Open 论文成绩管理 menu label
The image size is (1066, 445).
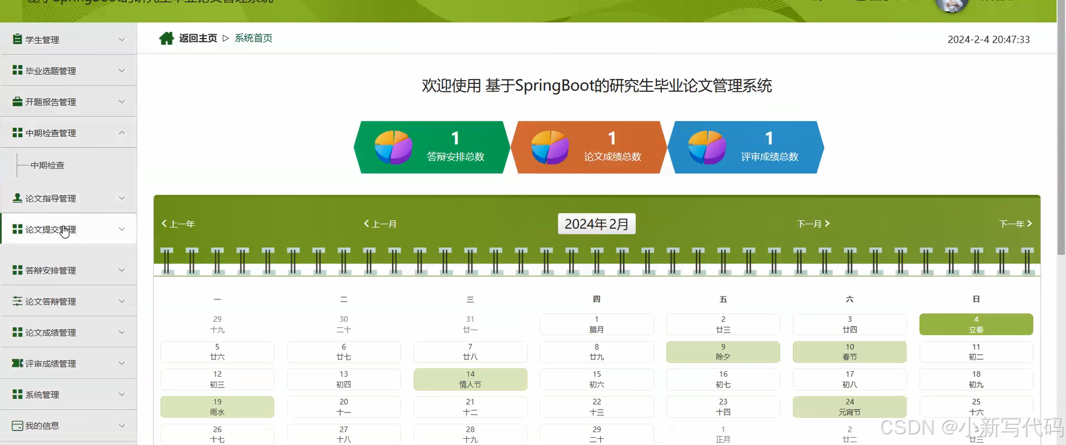[x=50, y=332]
